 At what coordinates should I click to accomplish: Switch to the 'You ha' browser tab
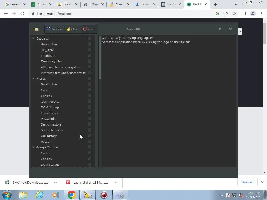click(x=171, y=4)
